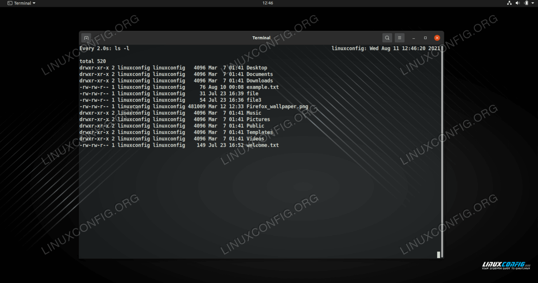Close the Terminal window
538x283 pixels.
tap(437, 38)
